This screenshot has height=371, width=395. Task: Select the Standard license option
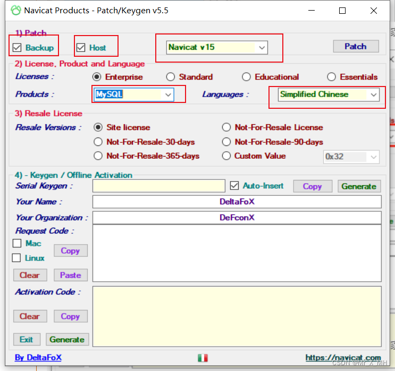(x=171, y=77)
